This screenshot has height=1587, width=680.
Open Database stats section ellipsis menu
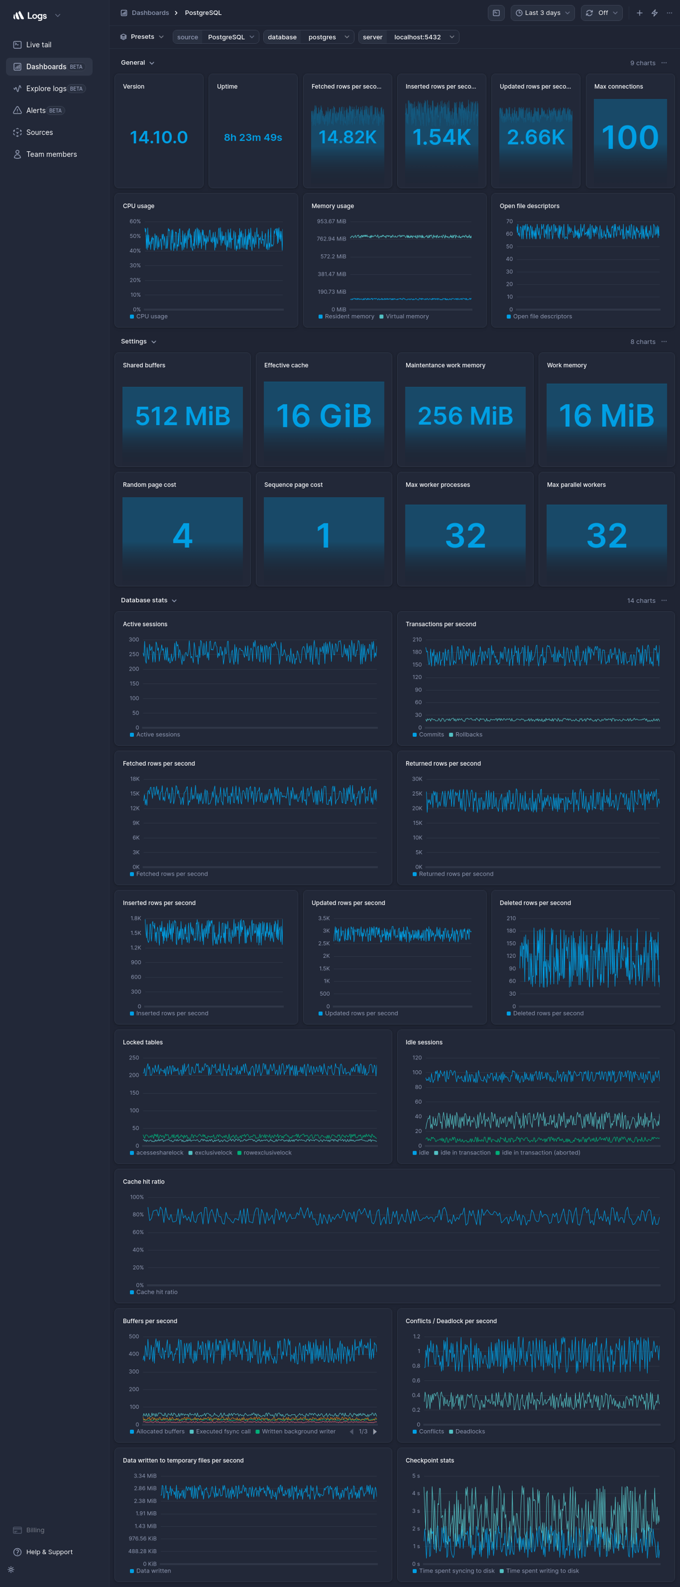(664, 600)
